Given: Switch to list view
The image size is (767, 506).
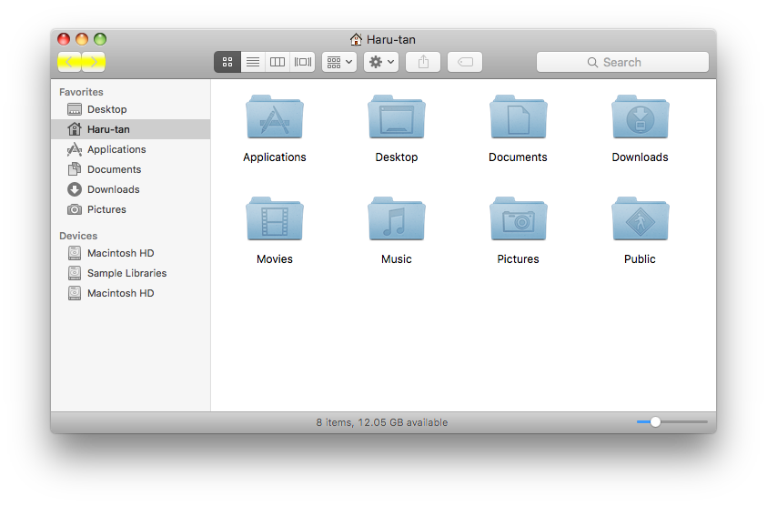Looking at the screenshot, I should 253,62.
